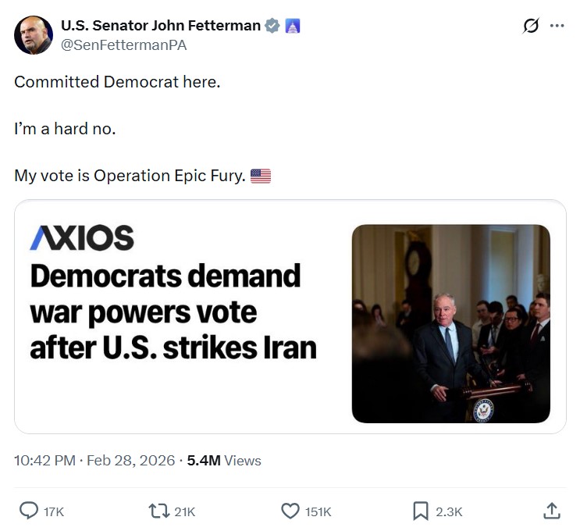This screenshot has width=580, height=531.
Task: Click the 10:42 PM Feb 28, 2026 timestamp
Action: [x=94, y=461]
